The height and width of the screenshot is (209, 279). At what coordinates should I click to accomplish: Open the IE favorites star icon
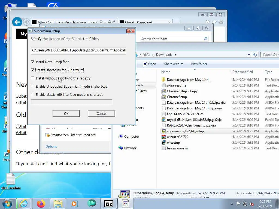[x=214, y=22]
